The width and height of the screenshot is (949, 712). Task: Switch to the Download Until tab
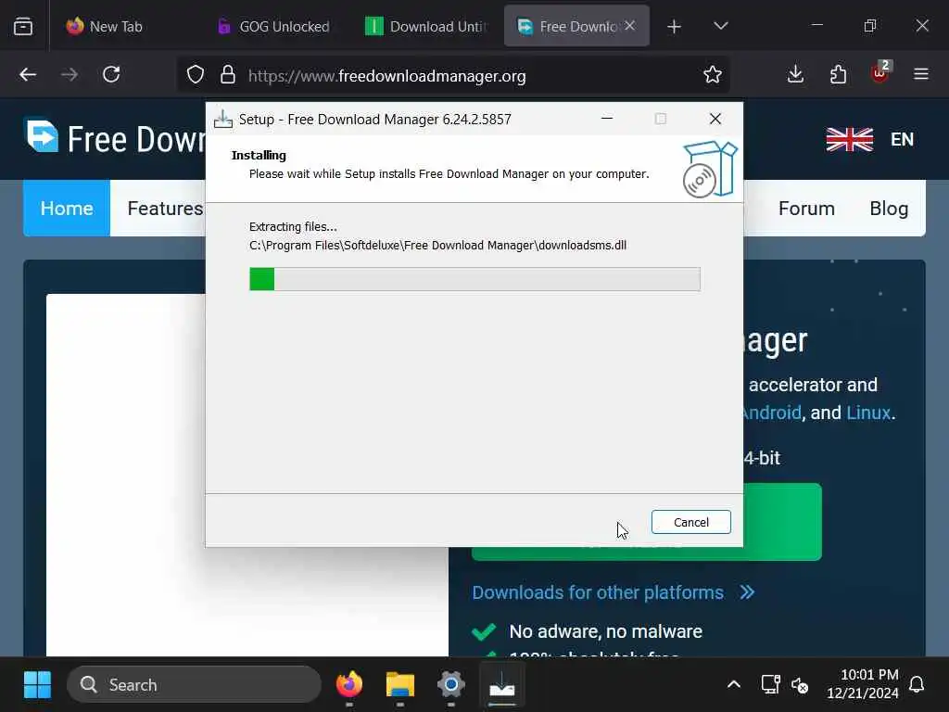point(426,27)
